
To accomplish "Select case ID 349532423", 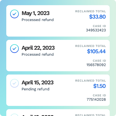I will point(96,30).
